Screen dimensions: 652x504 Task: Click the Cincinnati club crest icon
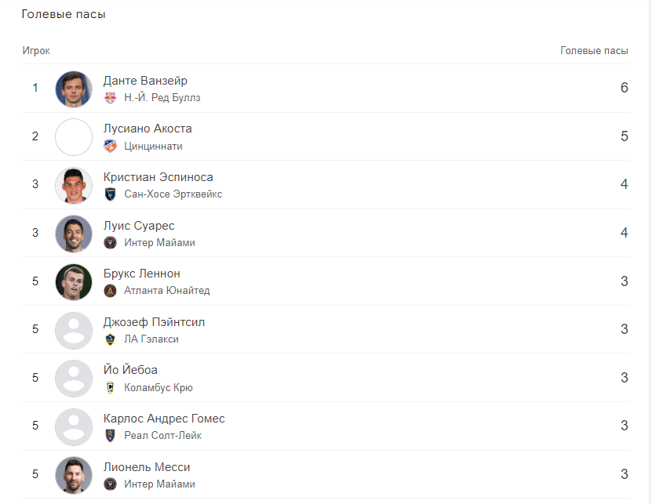click(x=111, y=147)
